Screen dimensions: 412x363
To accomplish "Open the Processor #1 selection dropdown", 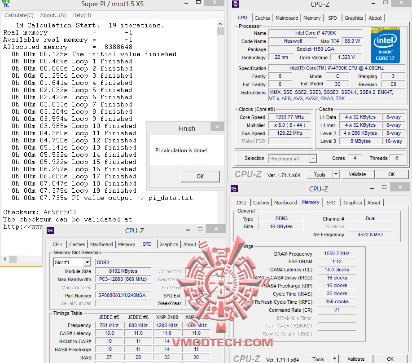I will (x=293, y=159).
